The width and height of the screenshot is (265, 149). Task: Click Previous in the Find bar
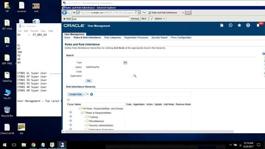[x=135, y=19]
